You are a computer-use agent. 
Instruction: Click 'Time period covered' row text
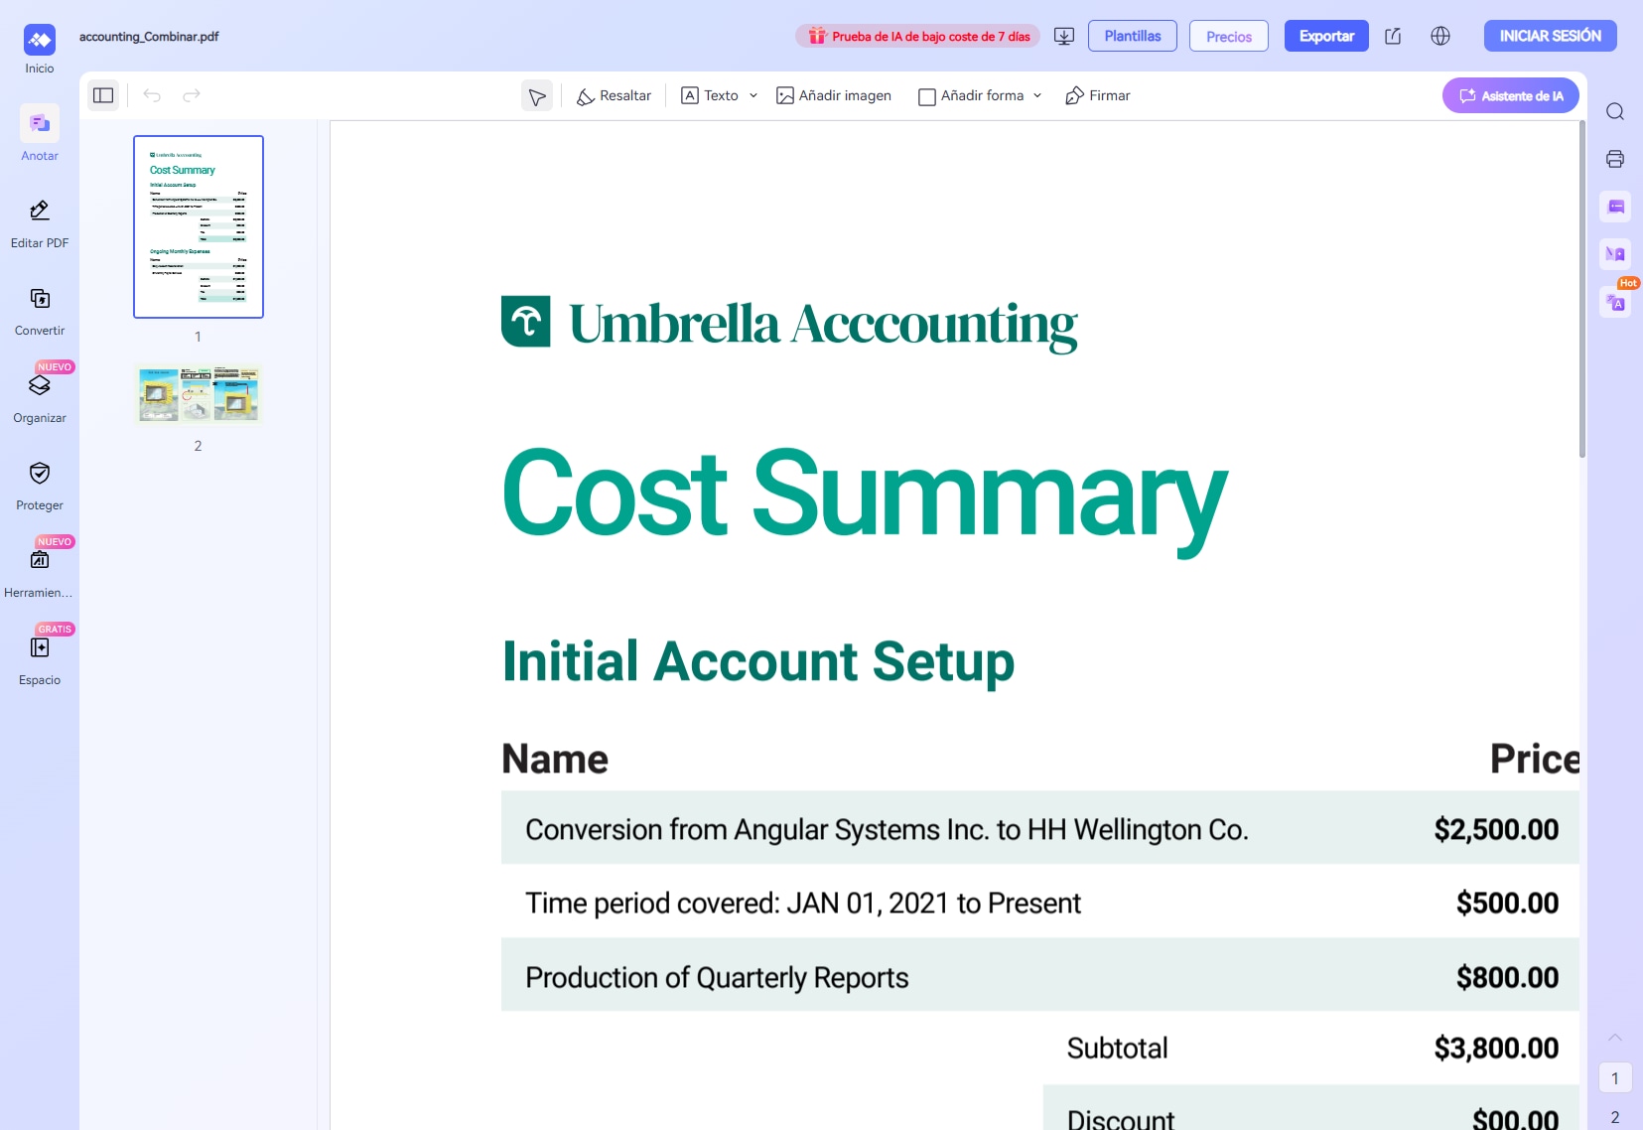point(803,903)
